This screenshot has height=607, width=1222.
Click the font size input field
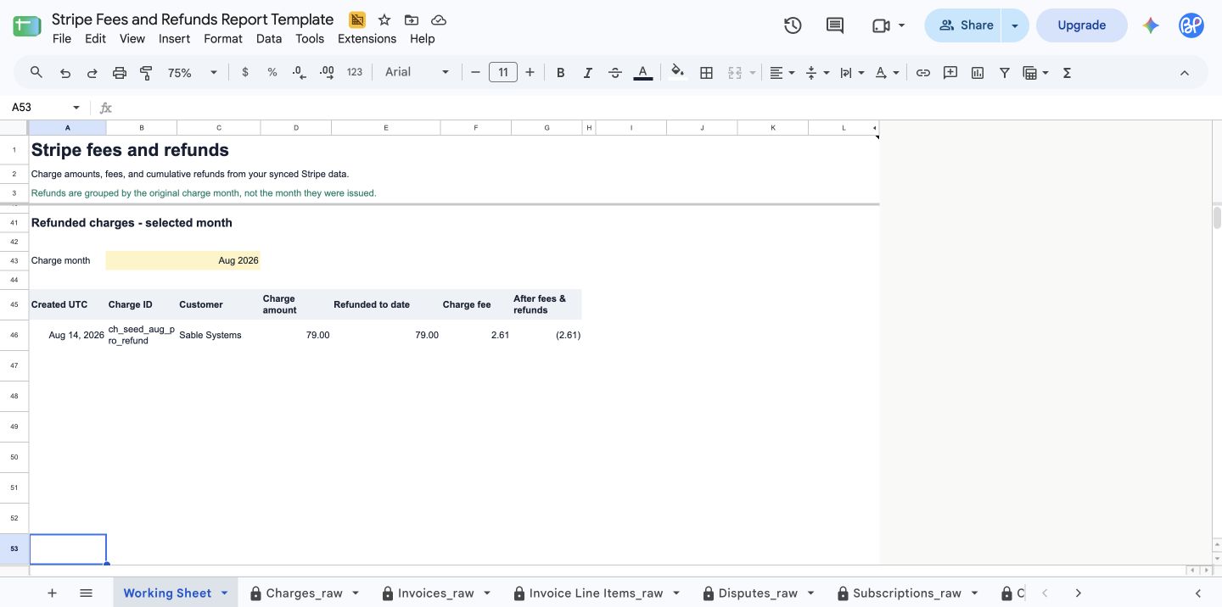(503, 73)
